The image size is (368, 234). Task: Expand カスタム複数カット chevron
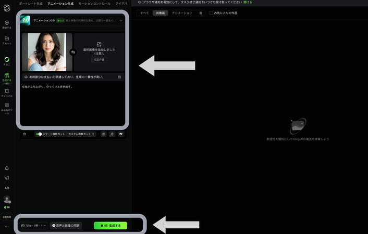coord(93,134)
